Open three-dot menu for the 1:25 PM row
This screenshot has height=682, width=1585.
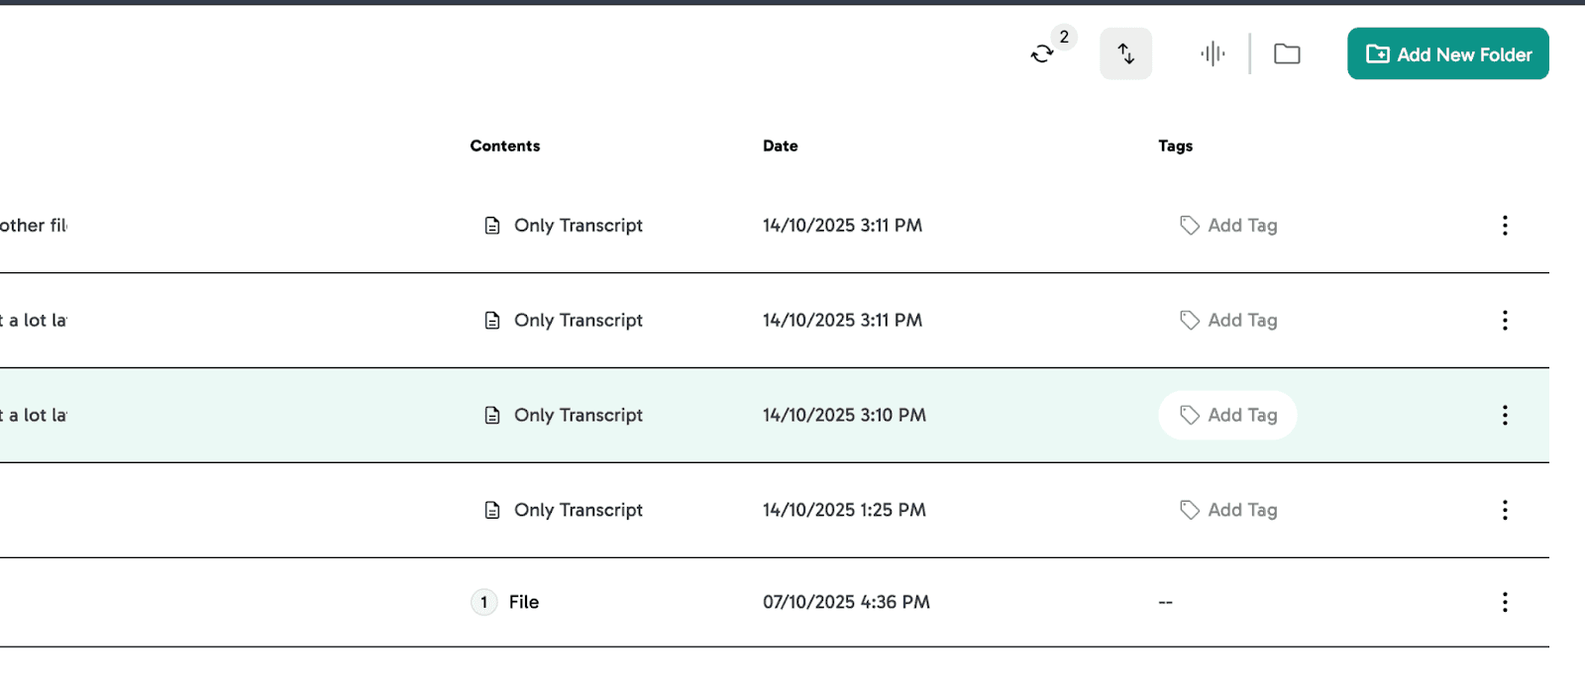pyautogui.click(x=1505, y=511)
